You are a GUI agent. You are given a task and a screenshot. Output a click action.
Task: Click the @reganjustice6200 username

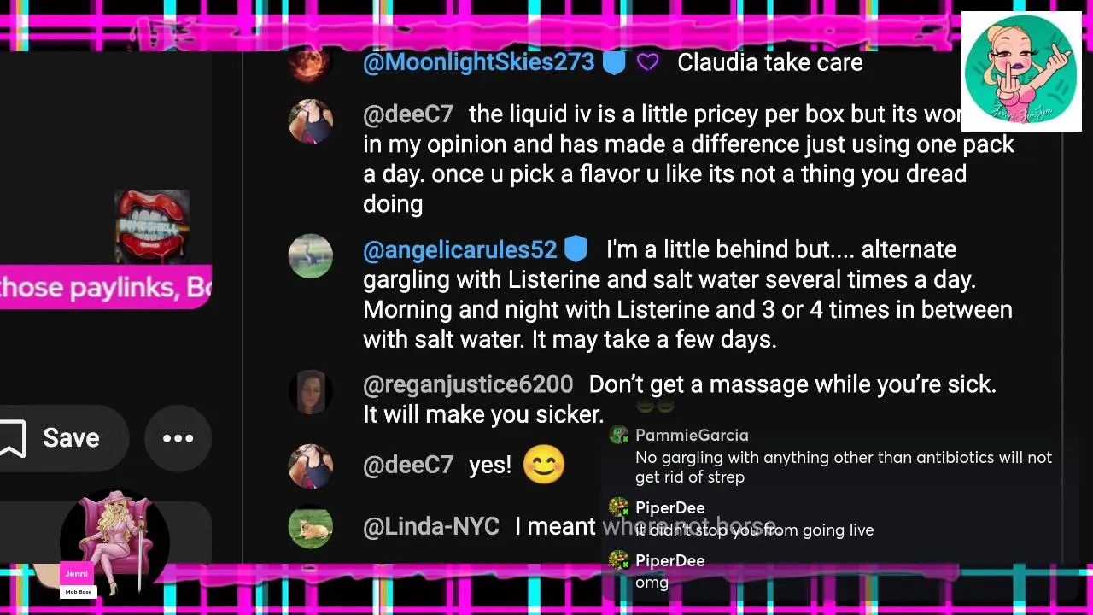pyautogui.click(x=468, y=384)
